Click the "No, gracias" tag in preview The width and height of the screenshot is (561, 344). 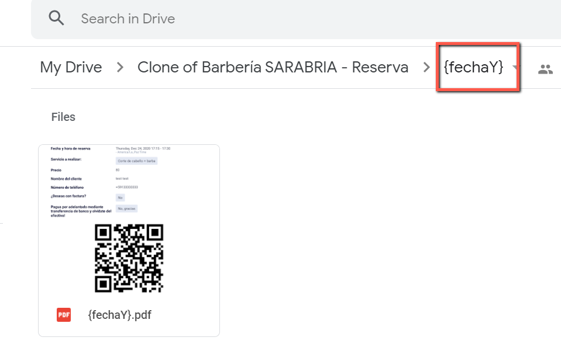[x=127, y=208]
